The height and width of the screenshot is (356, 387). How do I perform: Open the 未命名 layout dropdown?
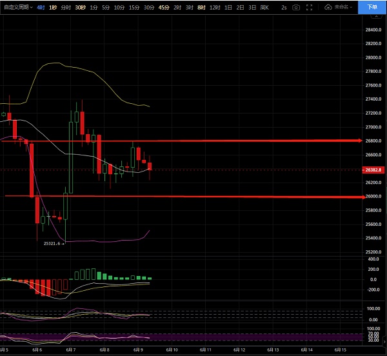point(343,7)
